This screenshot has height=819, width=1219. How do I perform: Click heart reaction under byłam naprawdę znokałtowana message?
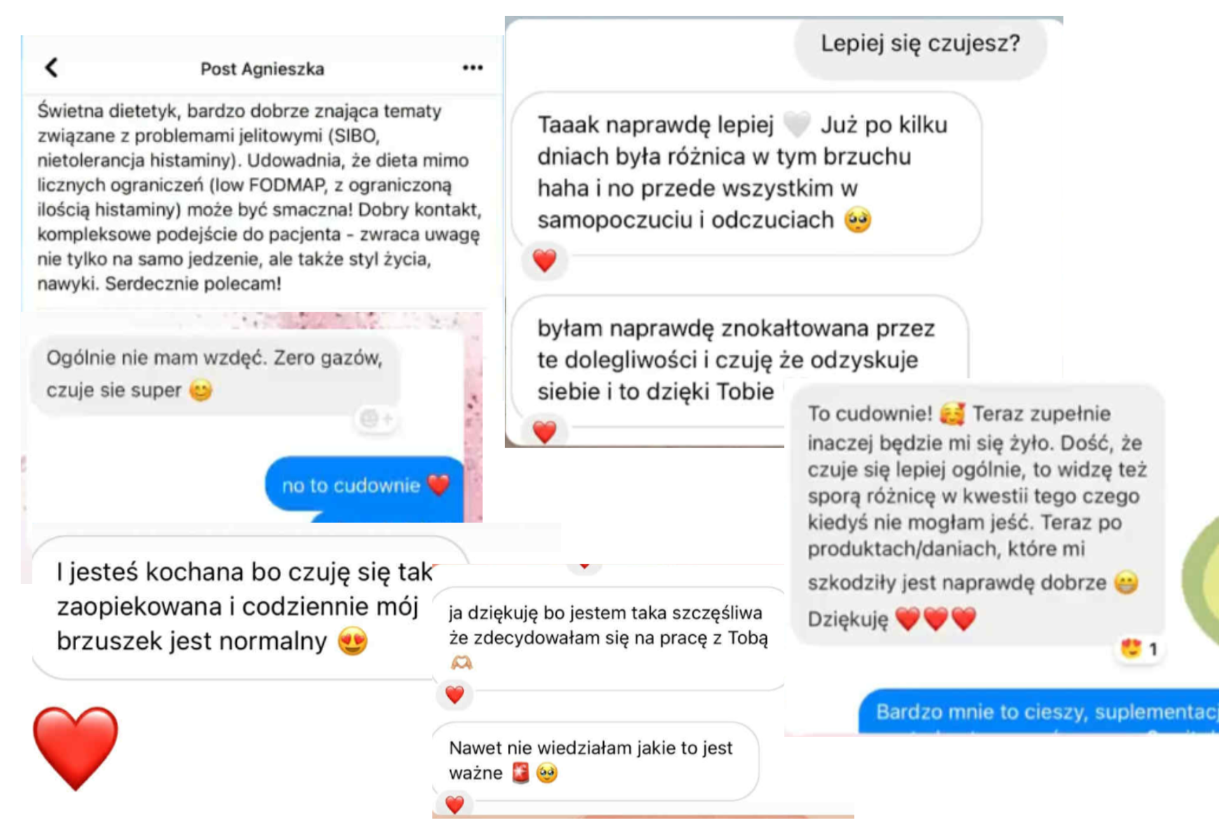click(545, 432)
